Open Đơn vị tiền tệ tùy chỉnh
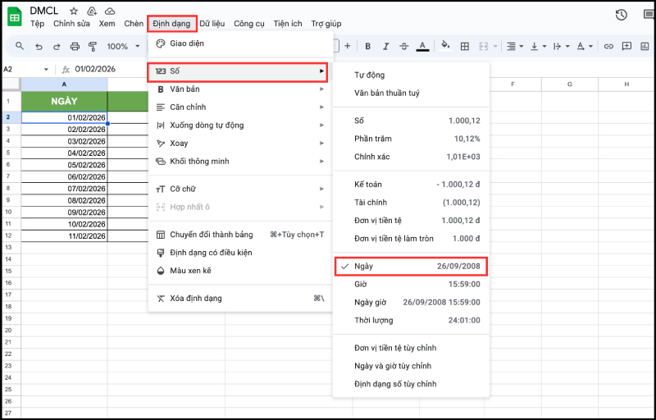 [411, 348]
